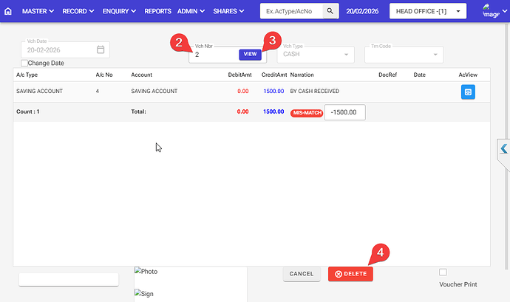The width and height of the screenshot is (510, 302).
Task: Open the Vch Type CASH dropdown
Action: click(x=314, y=55)
